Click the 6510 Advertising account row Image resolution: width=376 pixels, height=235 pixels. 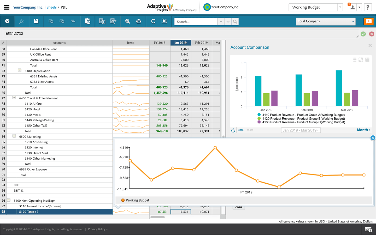(x=59, y=142)
